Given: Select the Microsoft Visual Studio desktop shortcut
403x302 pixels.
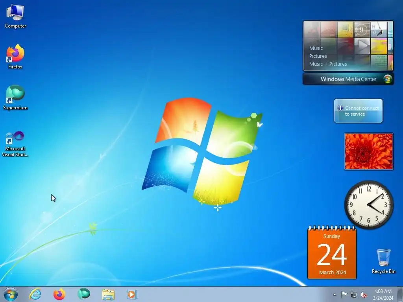Looking at the screenshot, I should (x=15, y=144).
